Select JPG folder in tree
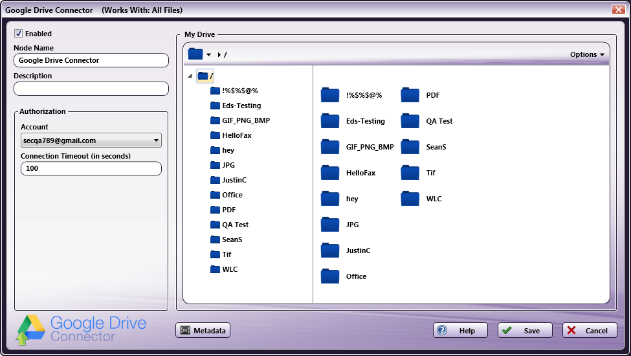 tap(223, 165)
